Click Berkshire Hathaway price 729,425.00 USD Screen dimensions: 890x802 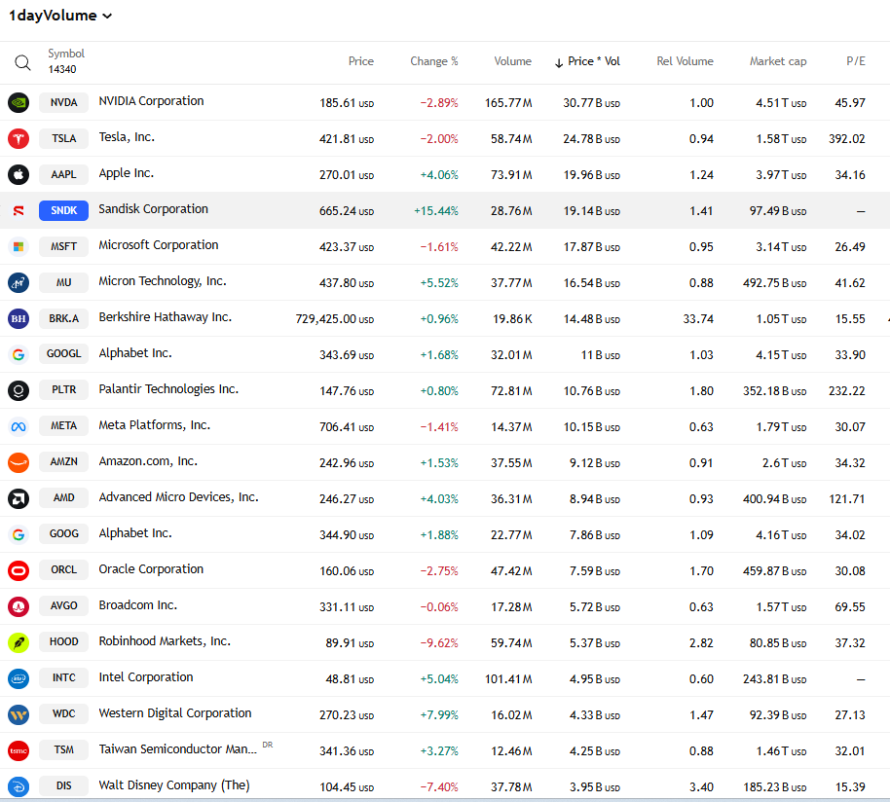[335, 319]
